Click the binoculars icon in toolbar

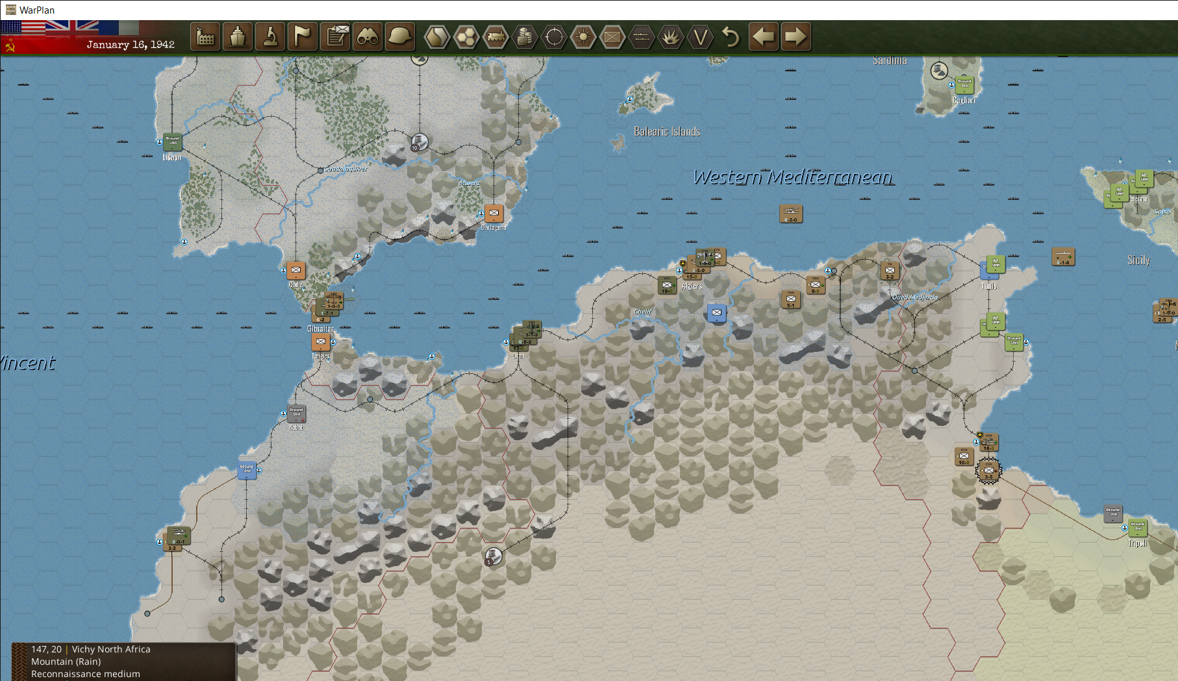point(368,37)
